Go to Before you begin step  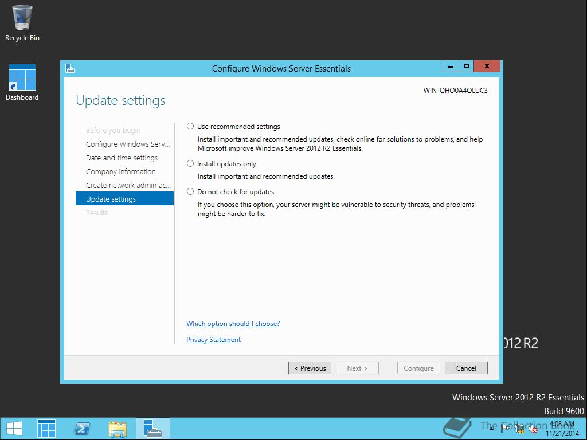tap(113, 130)
